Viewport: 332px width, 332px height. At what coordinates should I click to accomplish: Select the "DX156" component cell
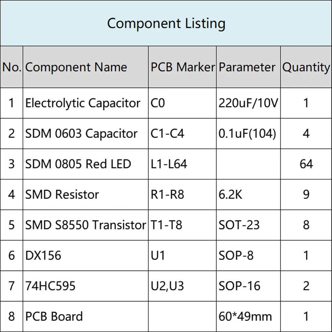click(43, 256)
